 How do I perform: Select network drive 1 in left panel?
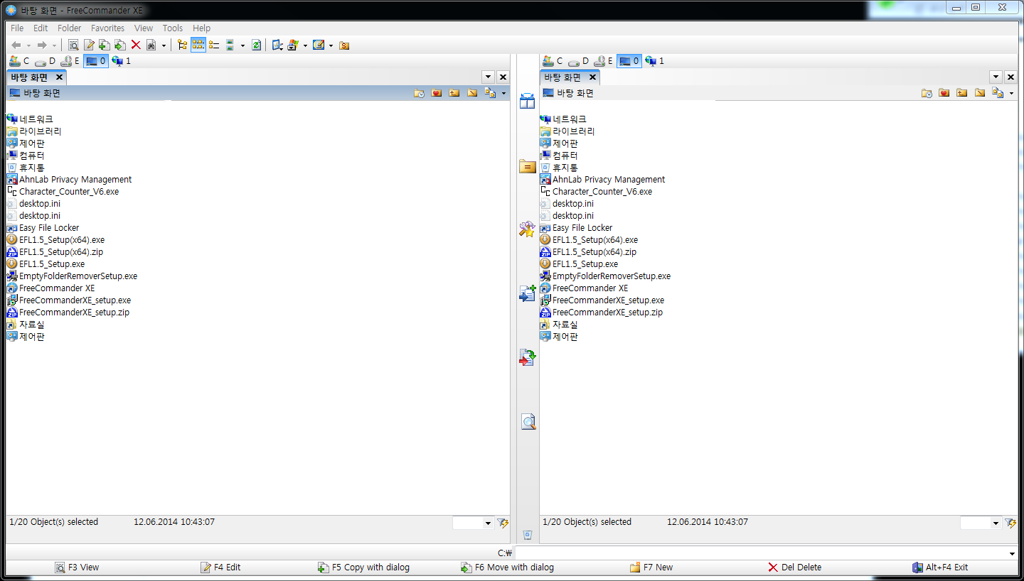(121, 61)
